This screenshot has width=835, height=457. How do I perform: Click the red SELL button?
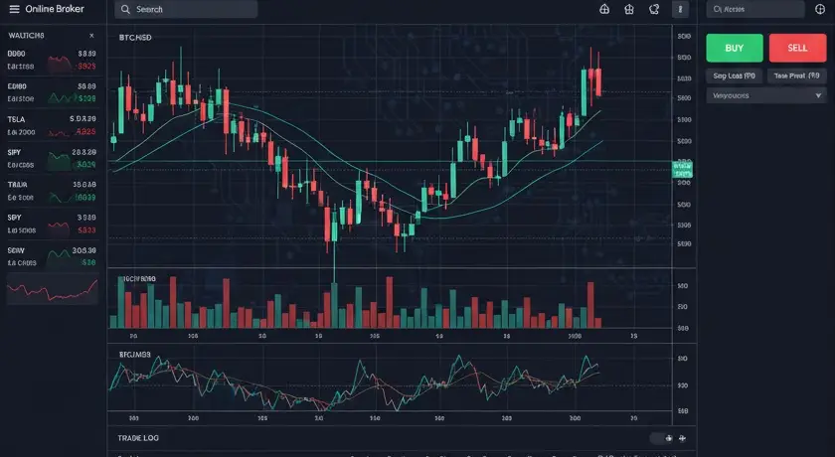[797, 48]
